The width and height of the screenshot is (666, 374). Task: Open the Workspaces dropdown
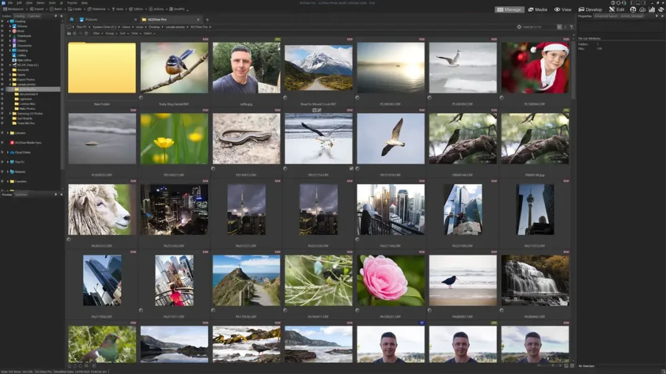tap(14, 9)
